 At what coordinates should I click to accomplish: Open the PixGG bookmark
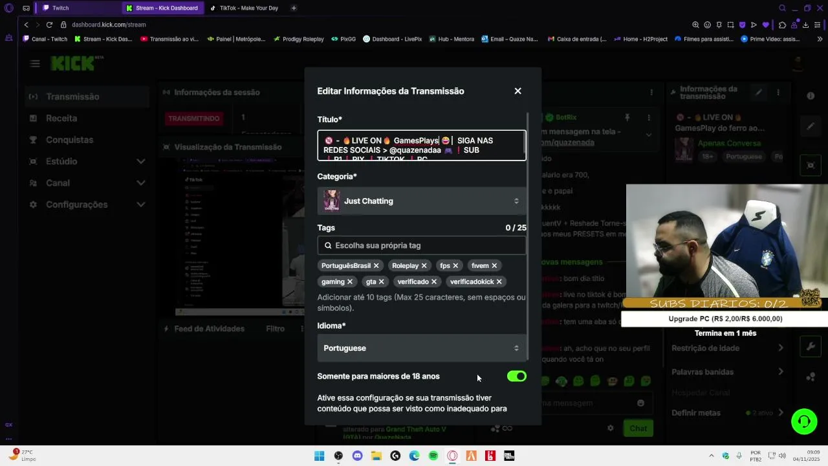pyautogui.click(x=343, y=39)
